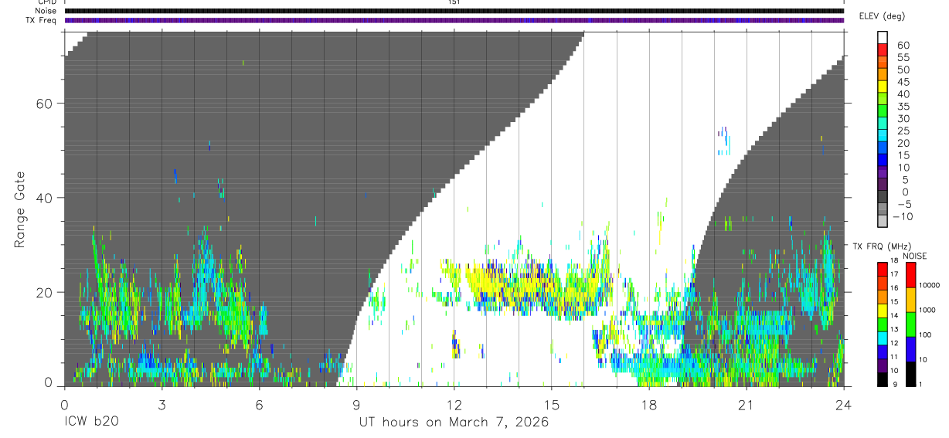Viewport: 949px width, 438px height.
Task: Click the 'ICW b20' radar label
Action: click(x=91, y=422)
